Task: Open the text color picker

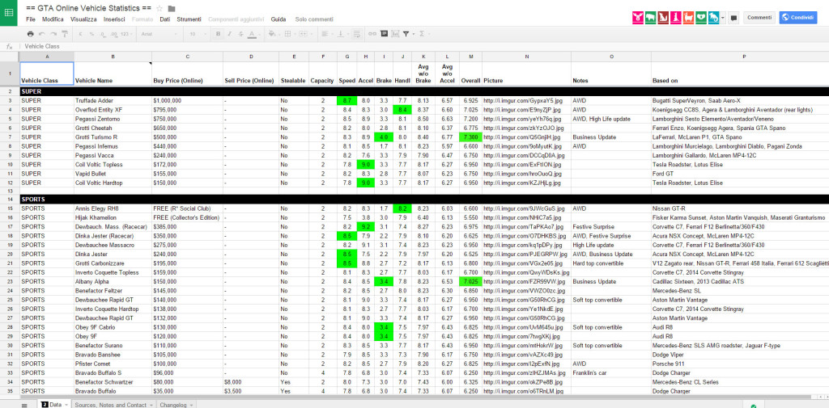Action: (x=253, y=34)
